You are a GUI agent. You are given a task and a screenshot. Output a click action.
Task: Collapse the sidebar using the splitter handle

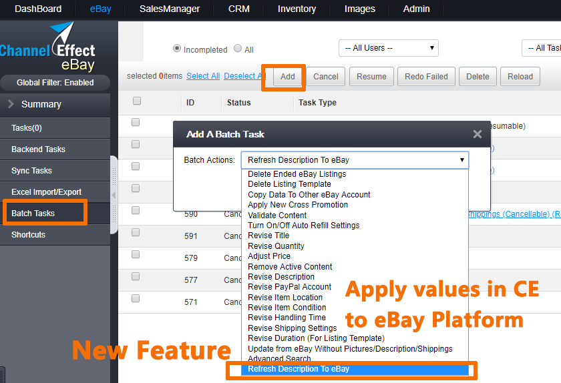pos(114,196)
